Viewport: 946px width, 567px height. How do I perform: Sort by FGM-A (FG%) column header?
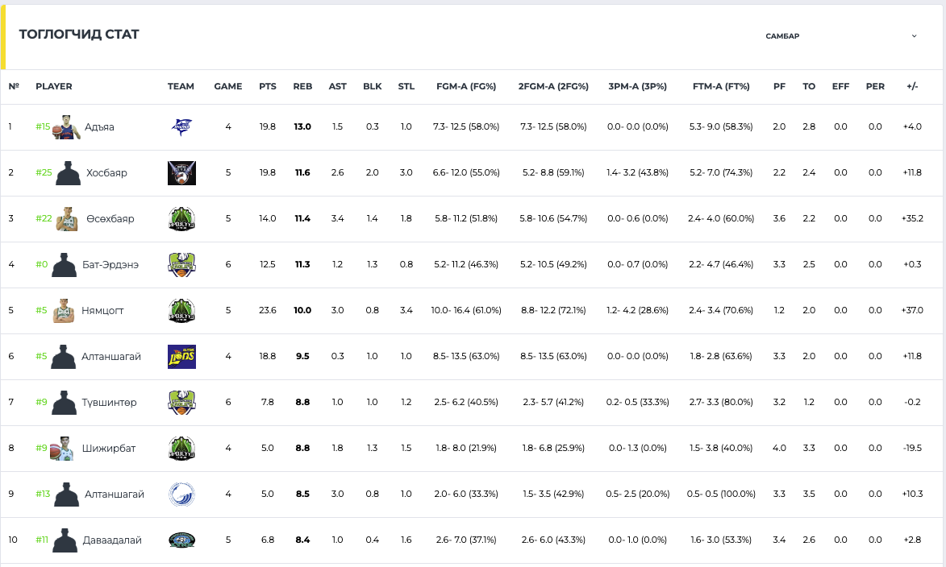tap(466, 87)
